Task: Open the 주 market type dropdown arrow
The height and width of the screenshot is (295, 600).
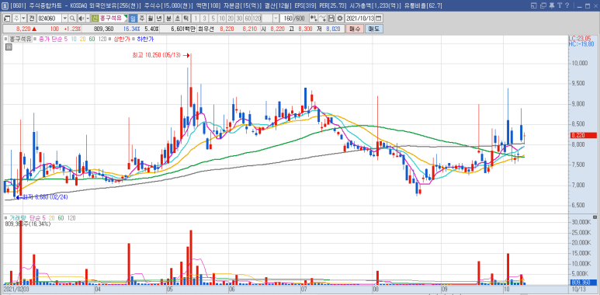Action: click(24, 19)
